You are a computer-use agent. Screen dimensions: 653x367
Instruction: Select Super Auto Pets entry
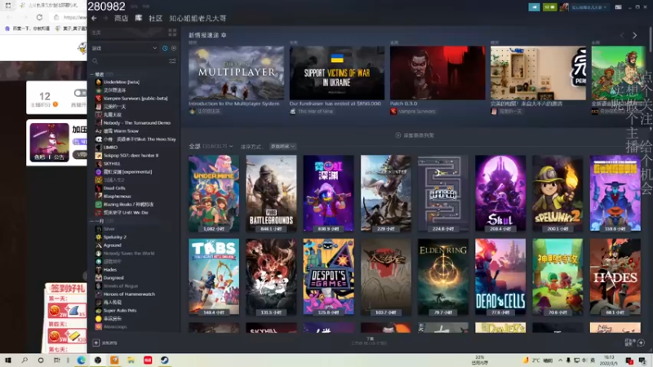point(119,311)
